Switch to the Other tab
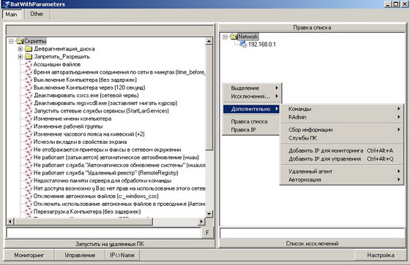Image resolution: width=410 pixels, height=265 pixels. coord(37,14)
